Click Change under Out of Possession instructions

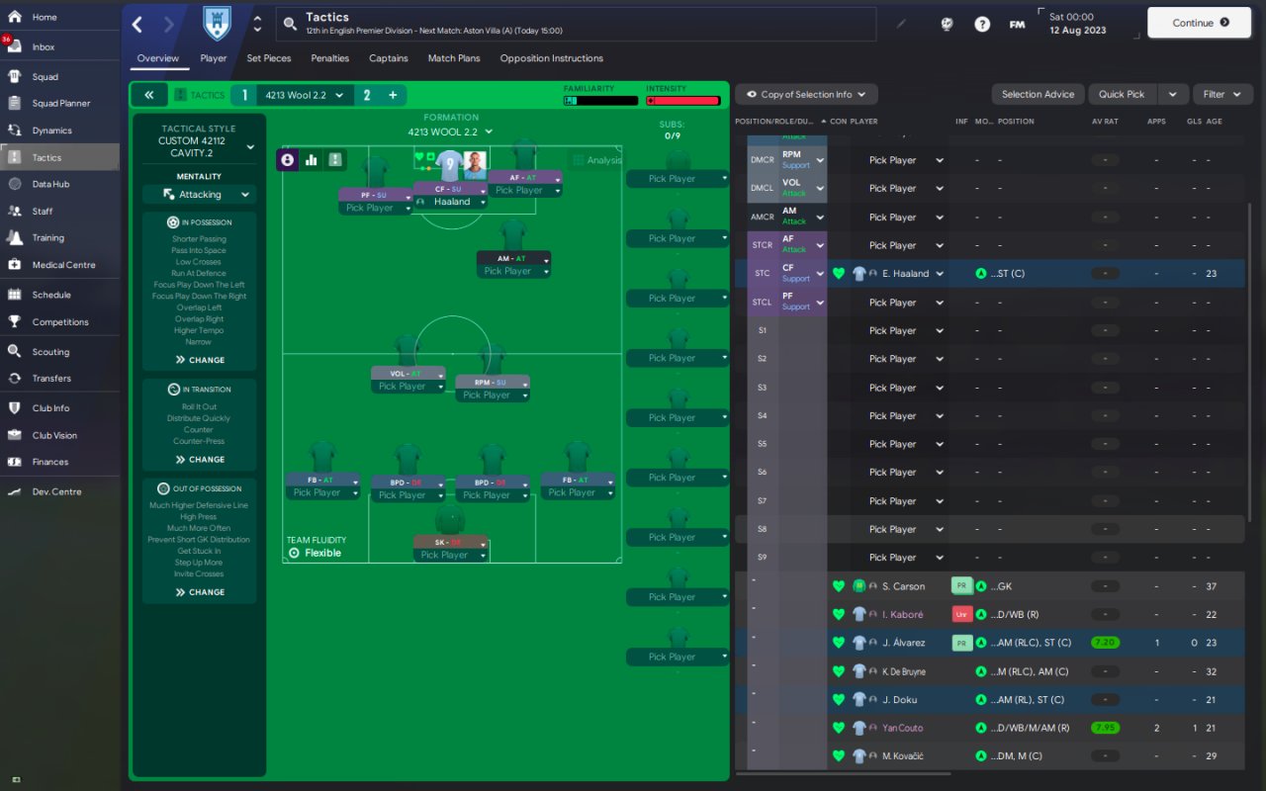click(200, 592)
